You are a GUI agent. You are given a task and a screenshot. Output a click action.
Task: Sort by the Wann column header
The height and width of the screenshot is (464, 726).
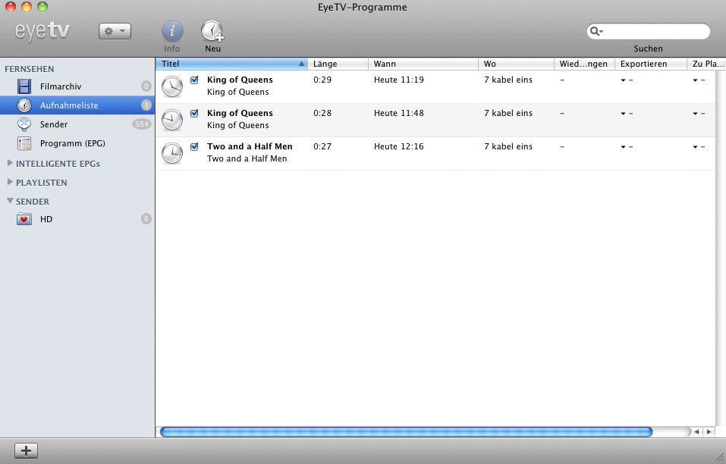click(x=423, y=64)
